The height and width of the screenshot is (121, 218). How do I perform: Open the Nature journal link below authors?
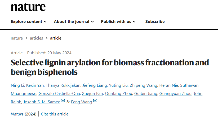click(17, 114)
